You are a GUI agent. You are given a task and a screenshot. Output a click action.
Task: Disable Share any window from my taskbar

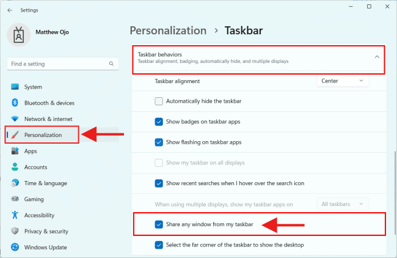[x=159, y=224]
